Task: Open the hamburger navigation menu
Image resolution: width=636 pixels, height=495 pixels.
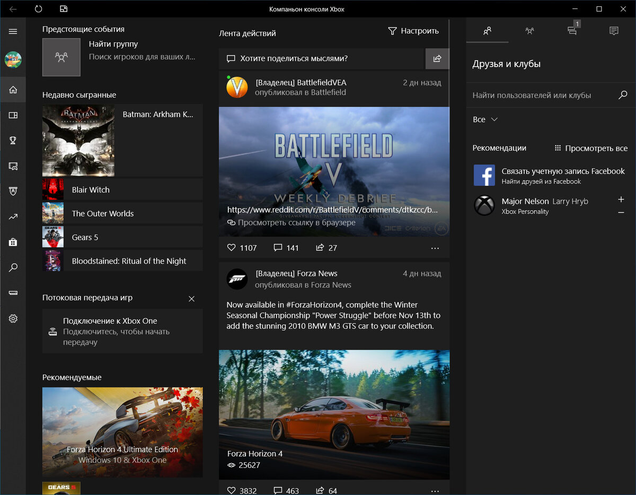Action: coord(13,31)
